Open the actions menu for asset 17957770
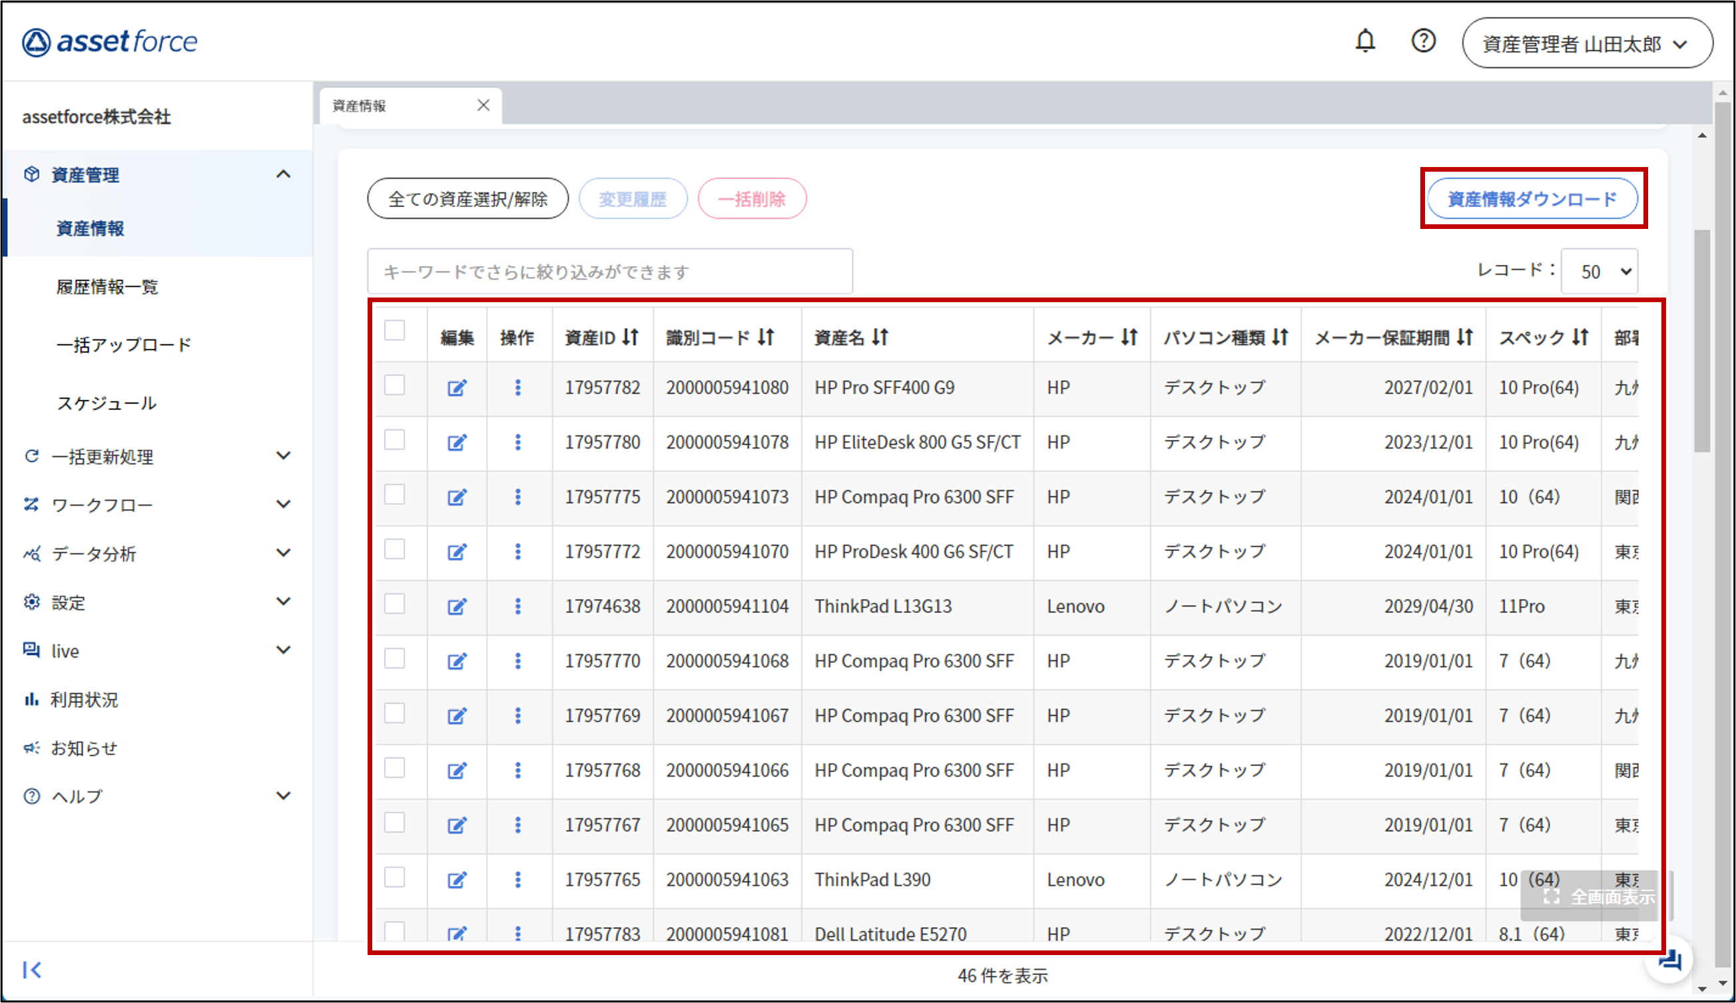The image size is (1736, 1003). (x=518, y=661)
